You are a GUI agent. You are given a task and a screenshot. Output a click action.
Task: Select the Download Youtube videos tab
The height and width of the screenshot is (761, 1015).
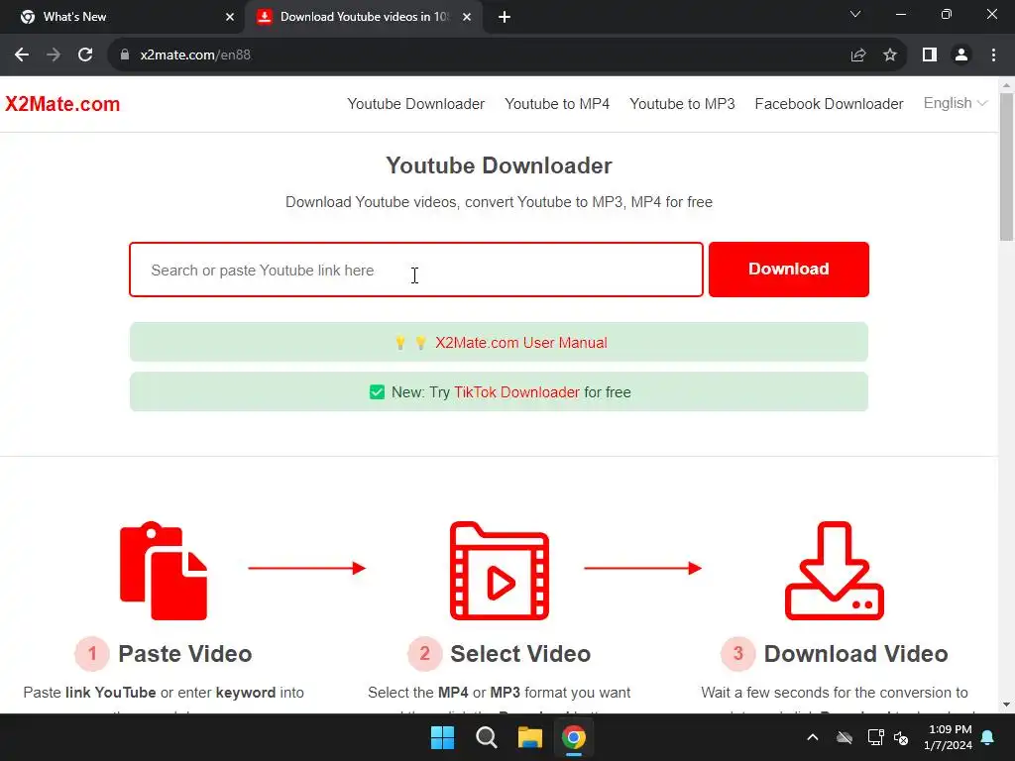click(x=363, y=17)
